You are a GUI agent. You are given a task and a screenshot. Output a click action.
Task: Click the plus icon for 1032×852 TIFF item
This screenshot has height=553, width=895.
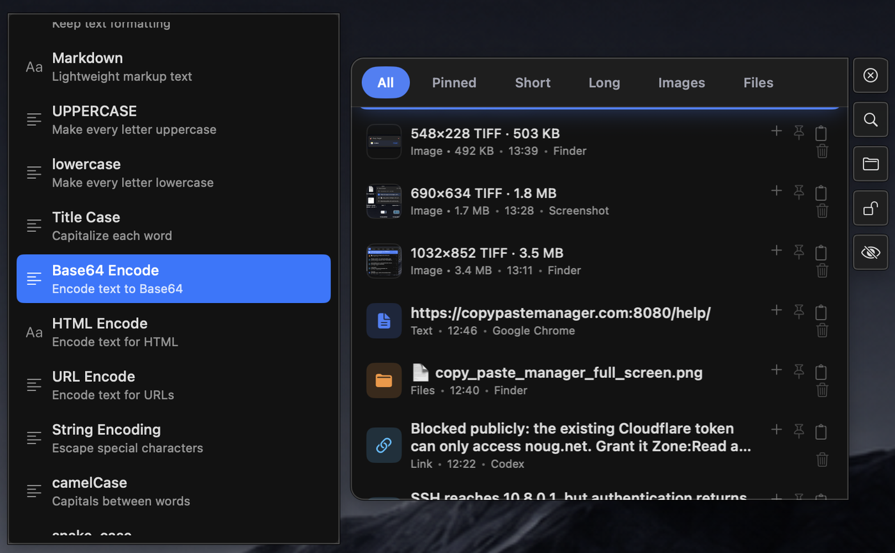click(777, 250)
